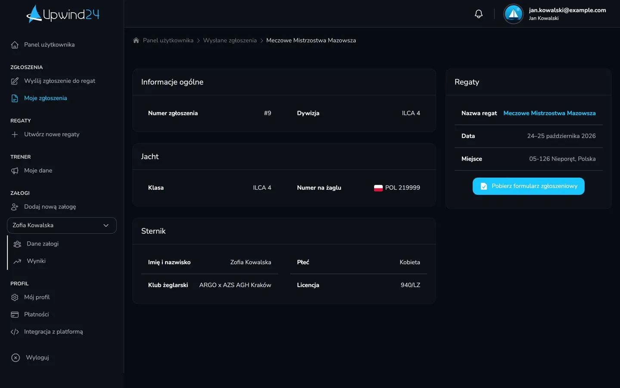Click the home icon in breadcrumb
The height and width of the screenshot is (388, 620).
pos(136,40)
